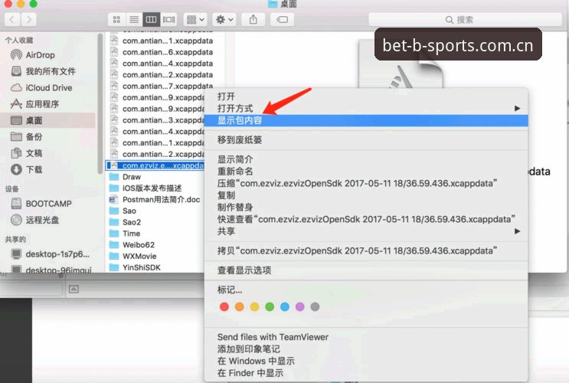The image size is (569, 383).
Task: Select Postman用法简介.doc file
Action: 155,200
